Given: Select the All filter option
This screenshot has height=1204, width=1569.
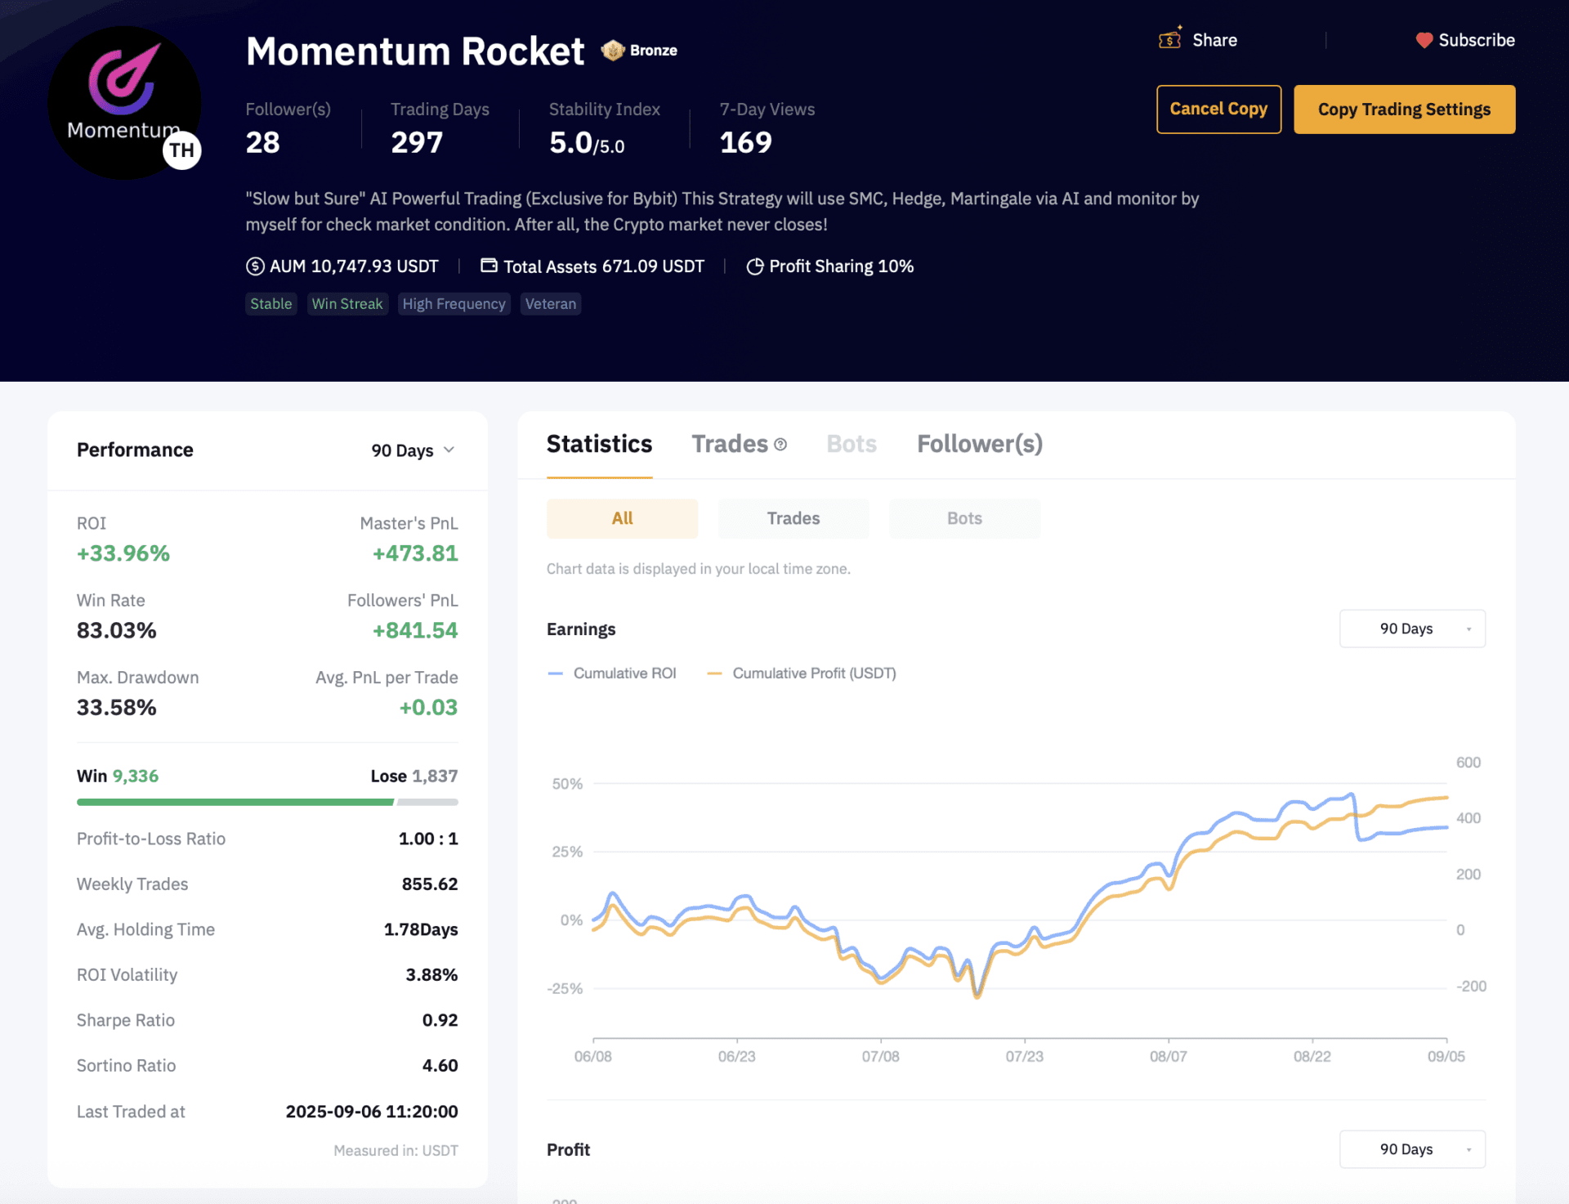Looking at the screenshot, I should coord(622,518).
